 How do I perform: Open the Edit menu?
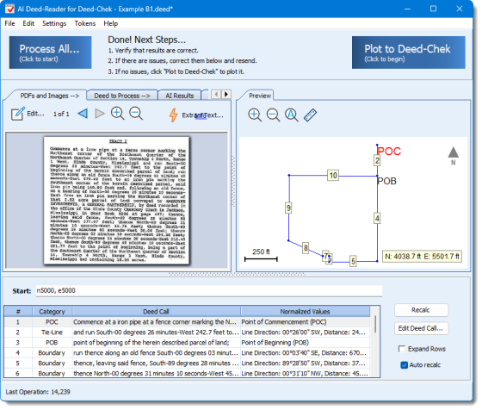coord(28,23)
